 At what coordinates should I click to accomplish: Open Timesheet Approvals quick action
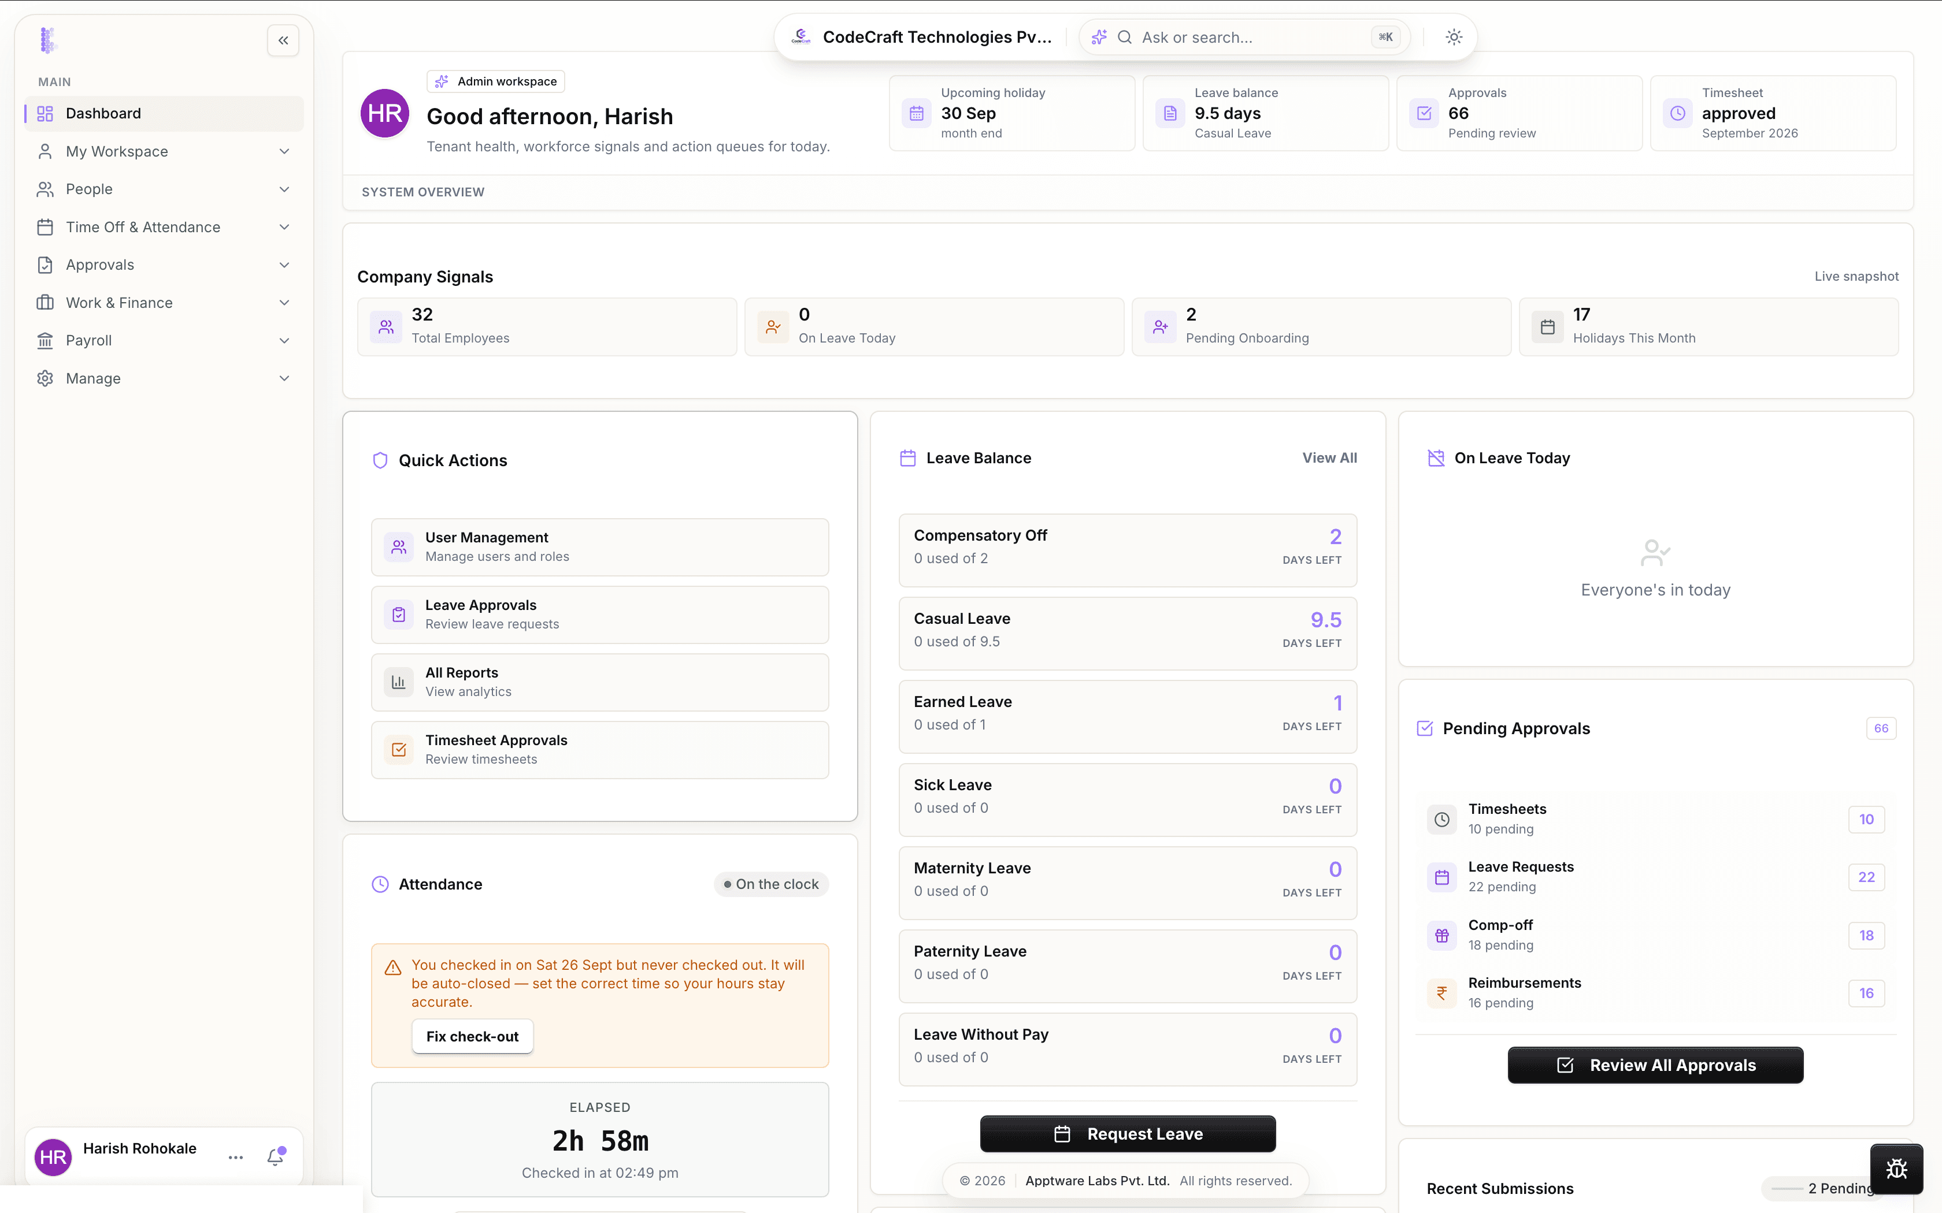(x=599, y=749)
